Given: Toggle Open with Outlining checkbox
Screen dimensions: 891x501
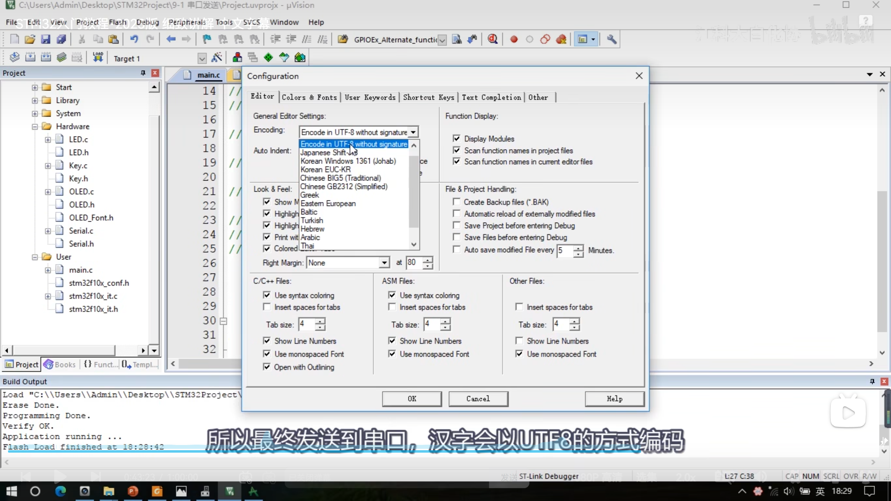Looking at the screenshot, I should pyautogui.click(x=267, y=367).
